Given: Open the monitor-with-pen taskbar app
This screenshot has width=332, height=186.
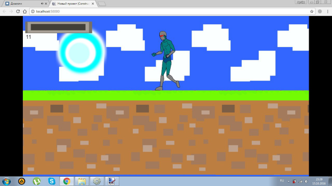Looking at the screenshot, I should (112, 181).
